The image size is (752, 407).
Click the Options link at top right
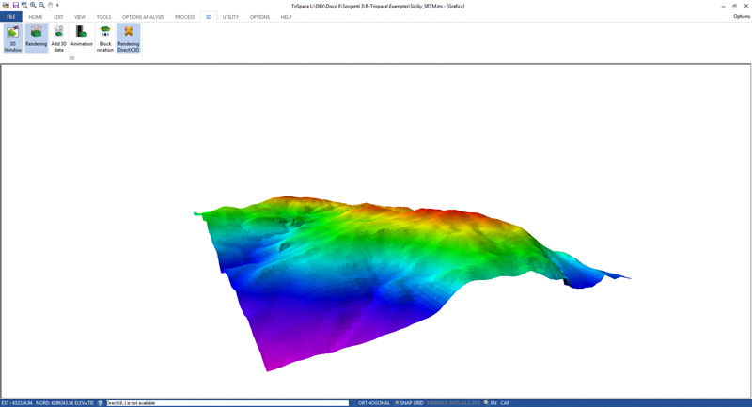[741, 17]
